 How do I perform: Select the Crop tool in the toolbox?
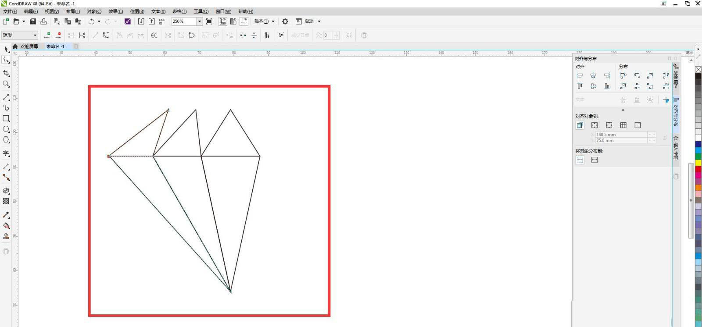(6, 73)
